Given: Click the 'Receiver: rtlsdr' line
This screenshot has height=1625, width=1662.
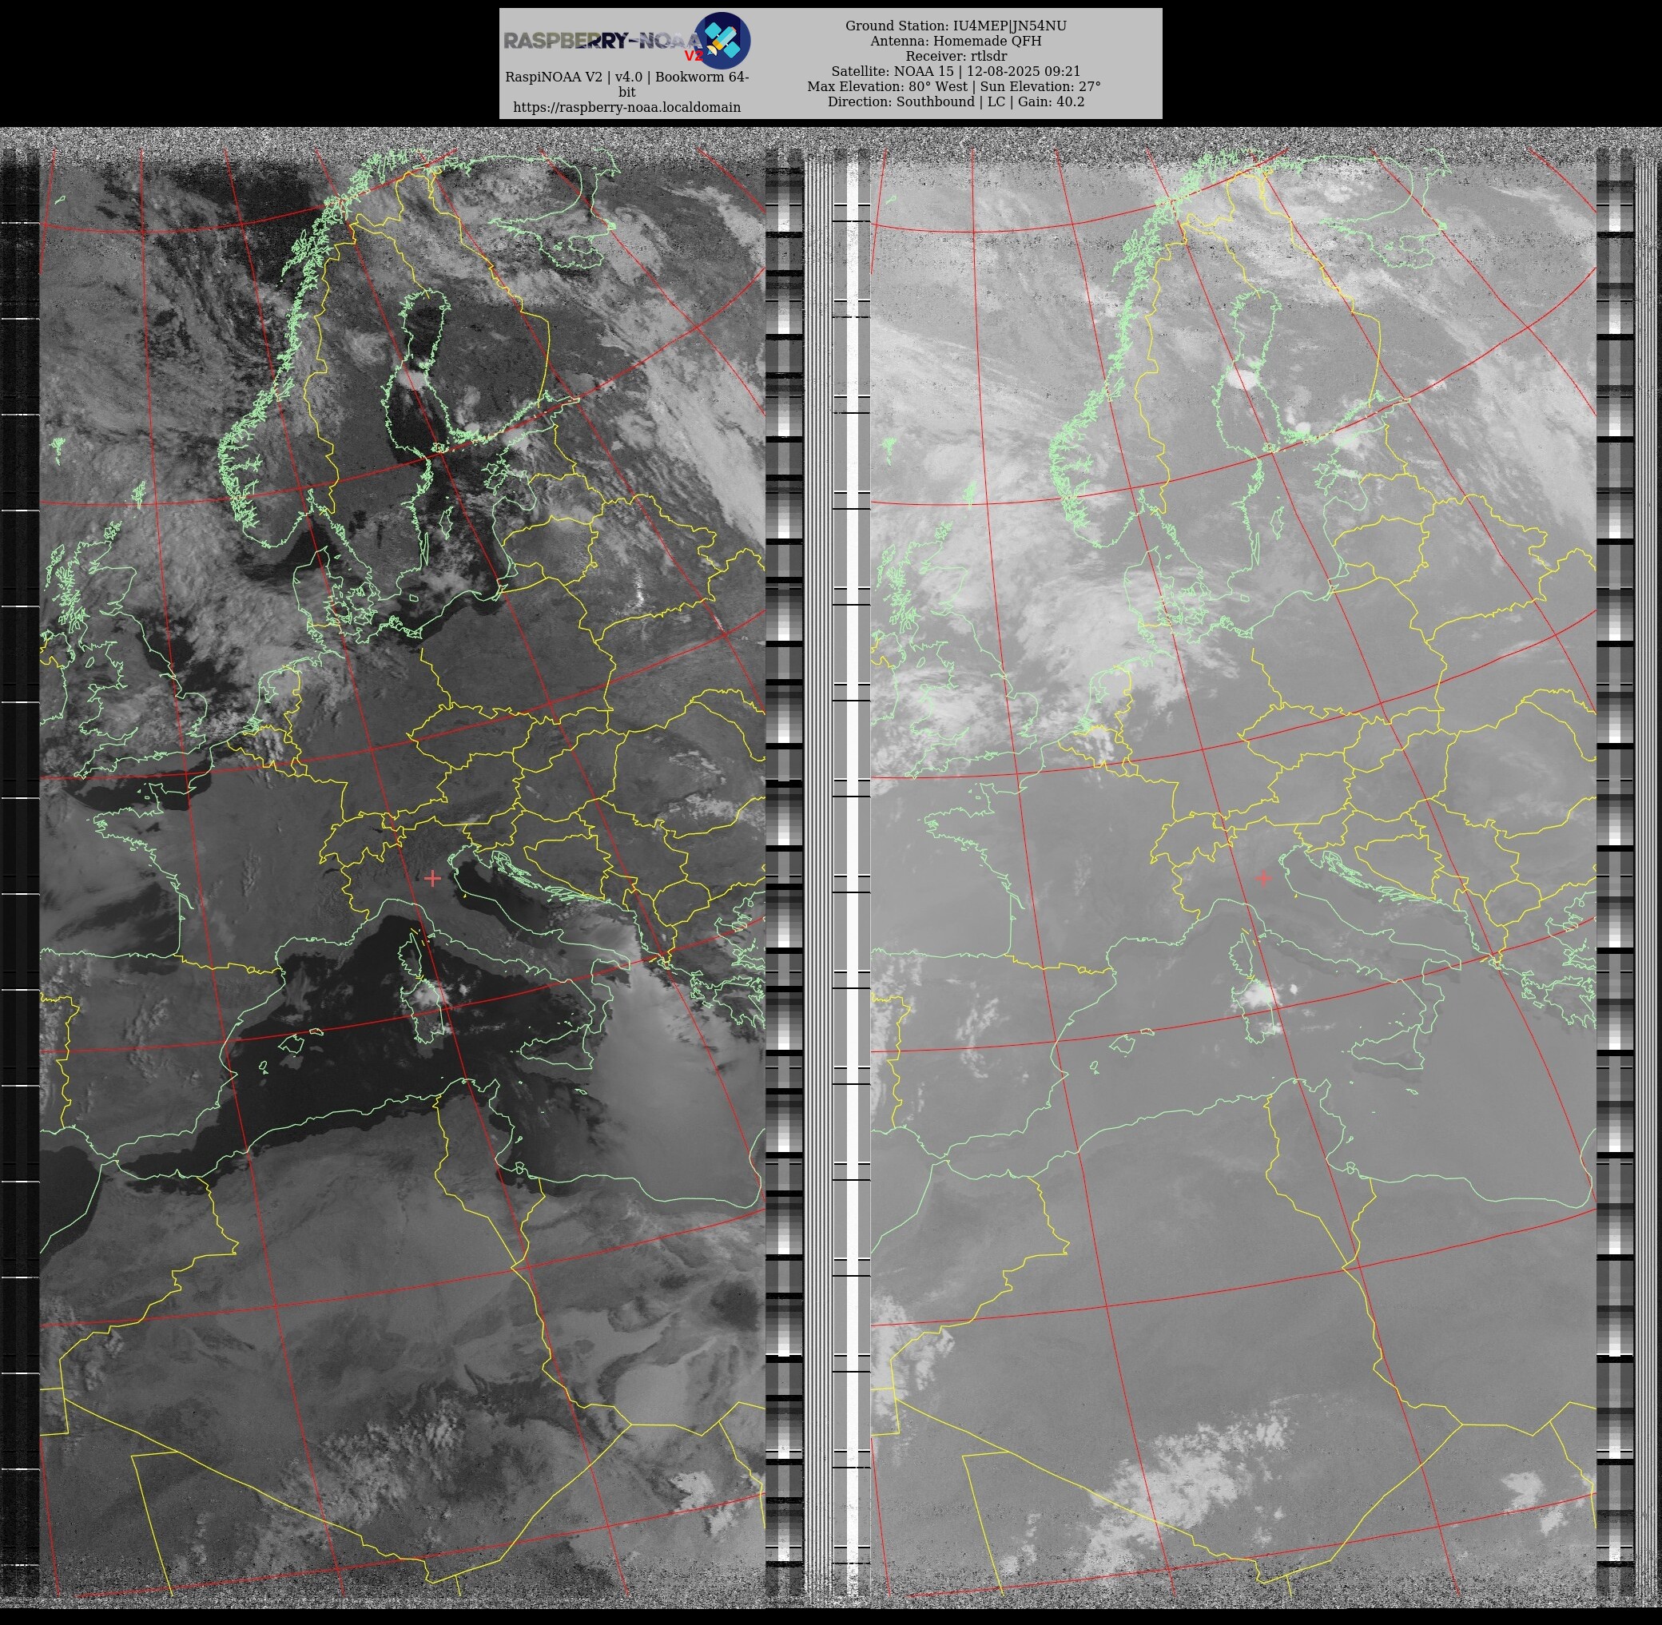Looking at the screenshot, I should (x=955, y=57).
